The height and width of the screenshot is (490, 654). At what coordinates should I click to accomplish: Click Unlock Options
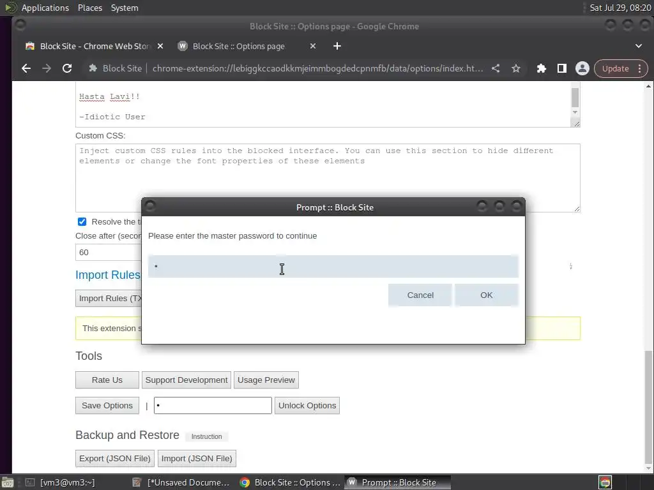point(307,405)
